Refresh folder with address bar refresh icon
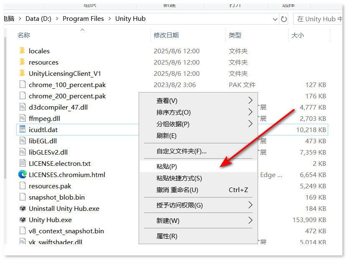Viewport: 347px width, 260px height. pos(284,19)
